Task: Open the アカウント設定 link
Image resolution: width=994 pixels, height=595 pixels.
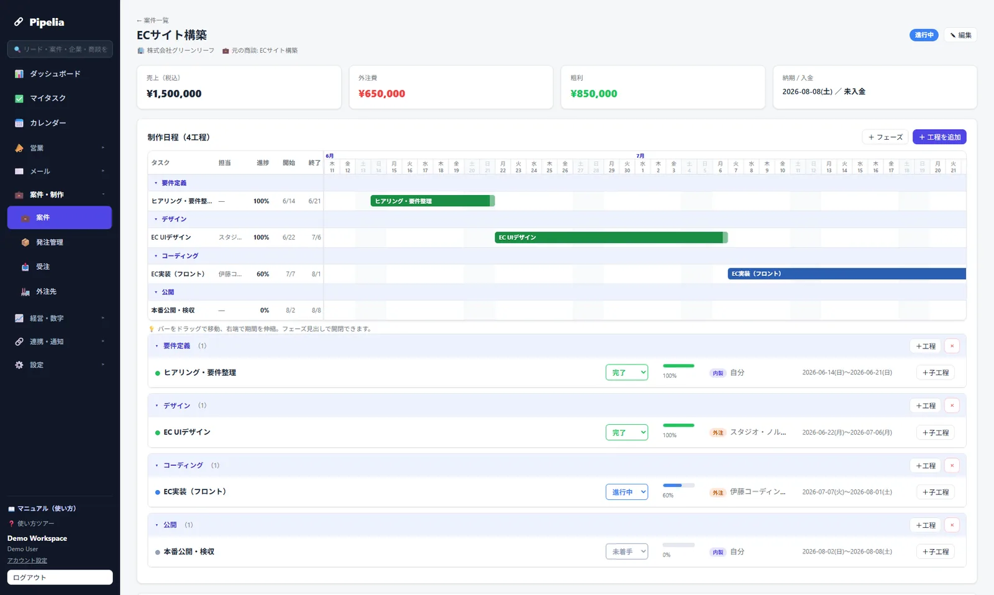Action: 27,561
